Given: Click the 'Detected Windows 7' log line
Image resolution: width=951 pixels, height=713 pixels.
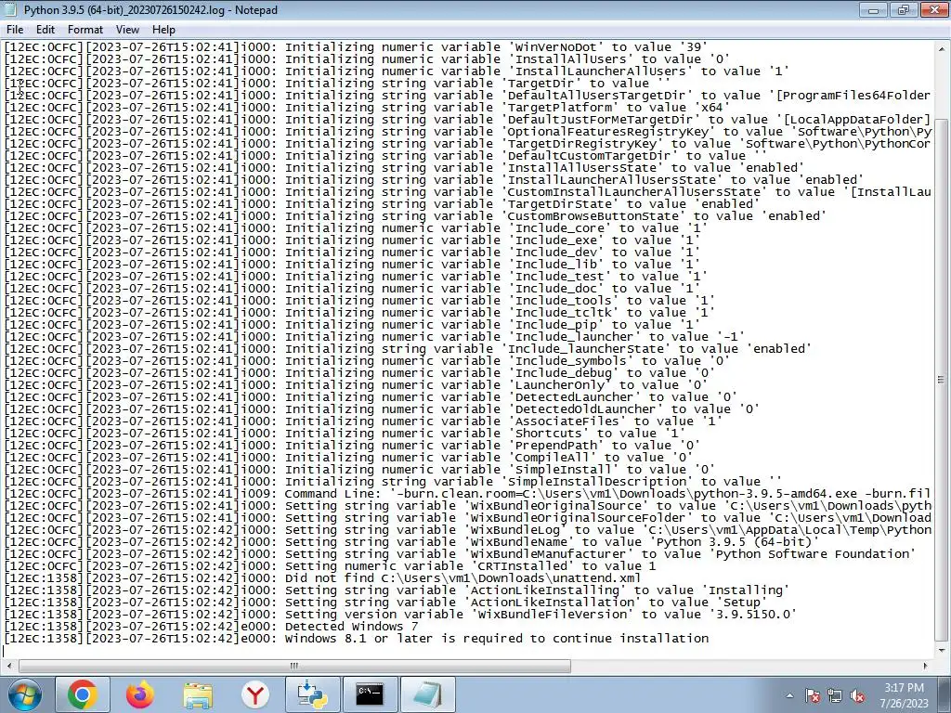Looking at the screenshot, I should pos(211,627).
